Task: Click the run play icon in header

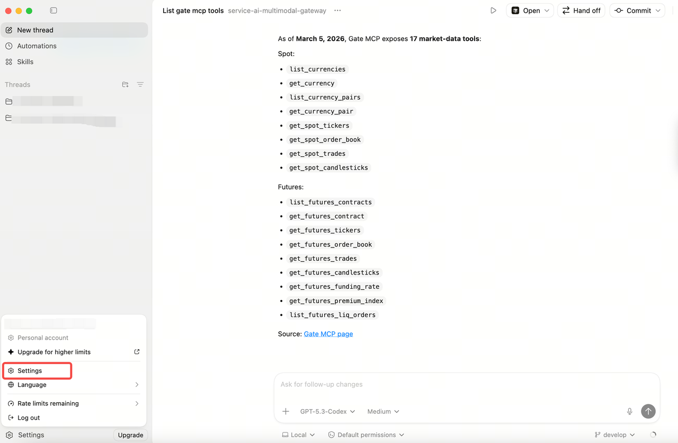Action: coord(493,11)
